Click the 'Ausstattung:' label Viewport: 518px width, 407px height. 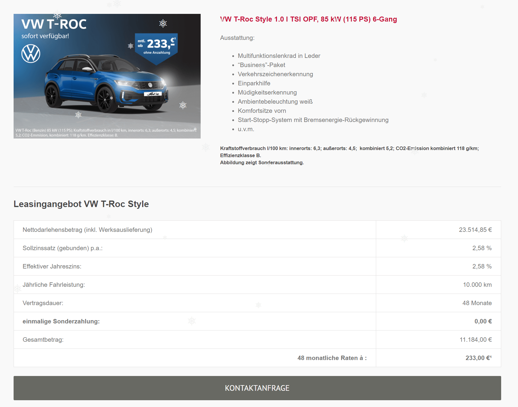(x=237, y=38)
